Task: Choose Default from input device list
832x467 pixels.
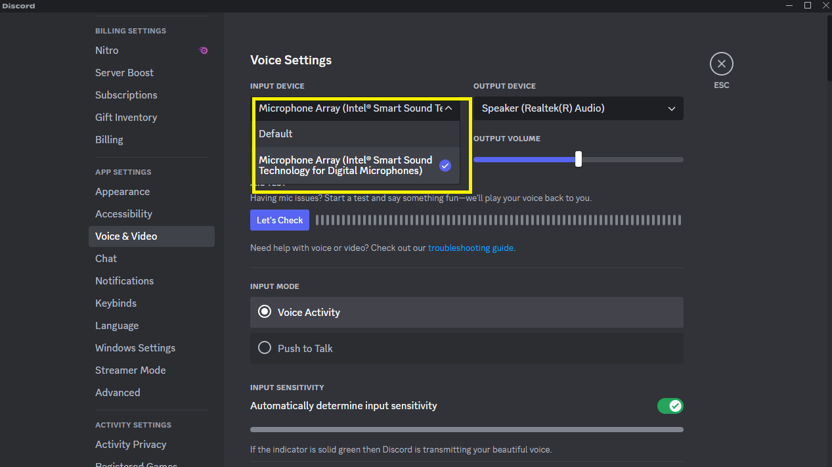Action: (357, 133)
